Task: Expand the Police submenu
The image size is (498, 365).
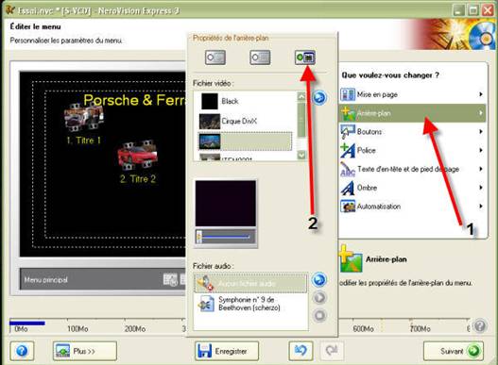Action: click(413, 150)
